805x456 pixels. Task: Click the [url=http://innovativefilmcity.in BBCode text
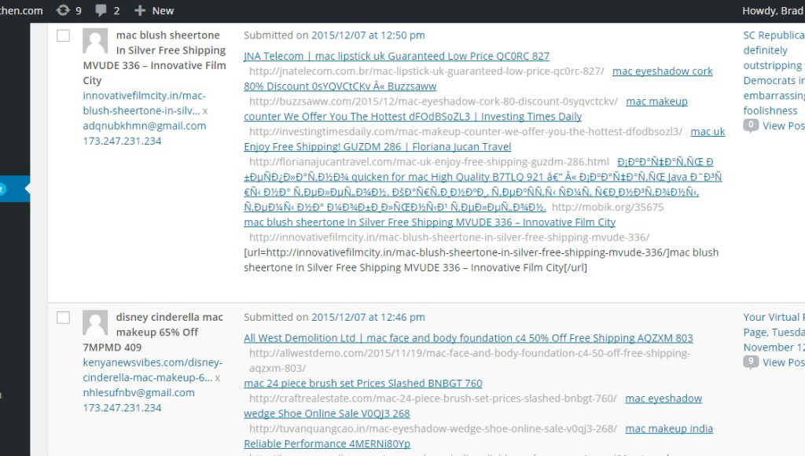coord(481,259)
